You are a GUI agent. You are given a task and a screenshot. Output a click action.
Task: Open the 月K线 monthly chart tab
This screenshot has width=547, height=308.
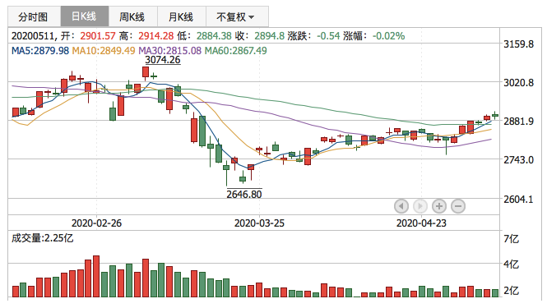point(182,16)
